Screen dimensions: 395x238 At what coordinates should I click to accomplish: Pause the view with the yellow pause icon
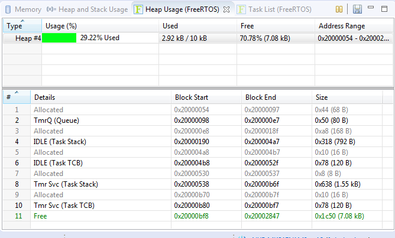click(339, 9)
